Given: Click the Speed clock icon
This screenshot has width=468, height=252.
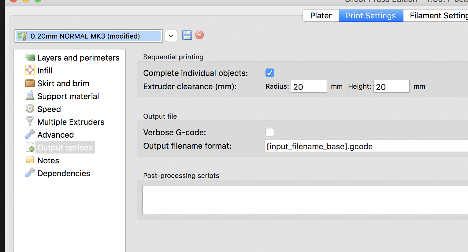Looking at the screenshot, I should [30, 109].
